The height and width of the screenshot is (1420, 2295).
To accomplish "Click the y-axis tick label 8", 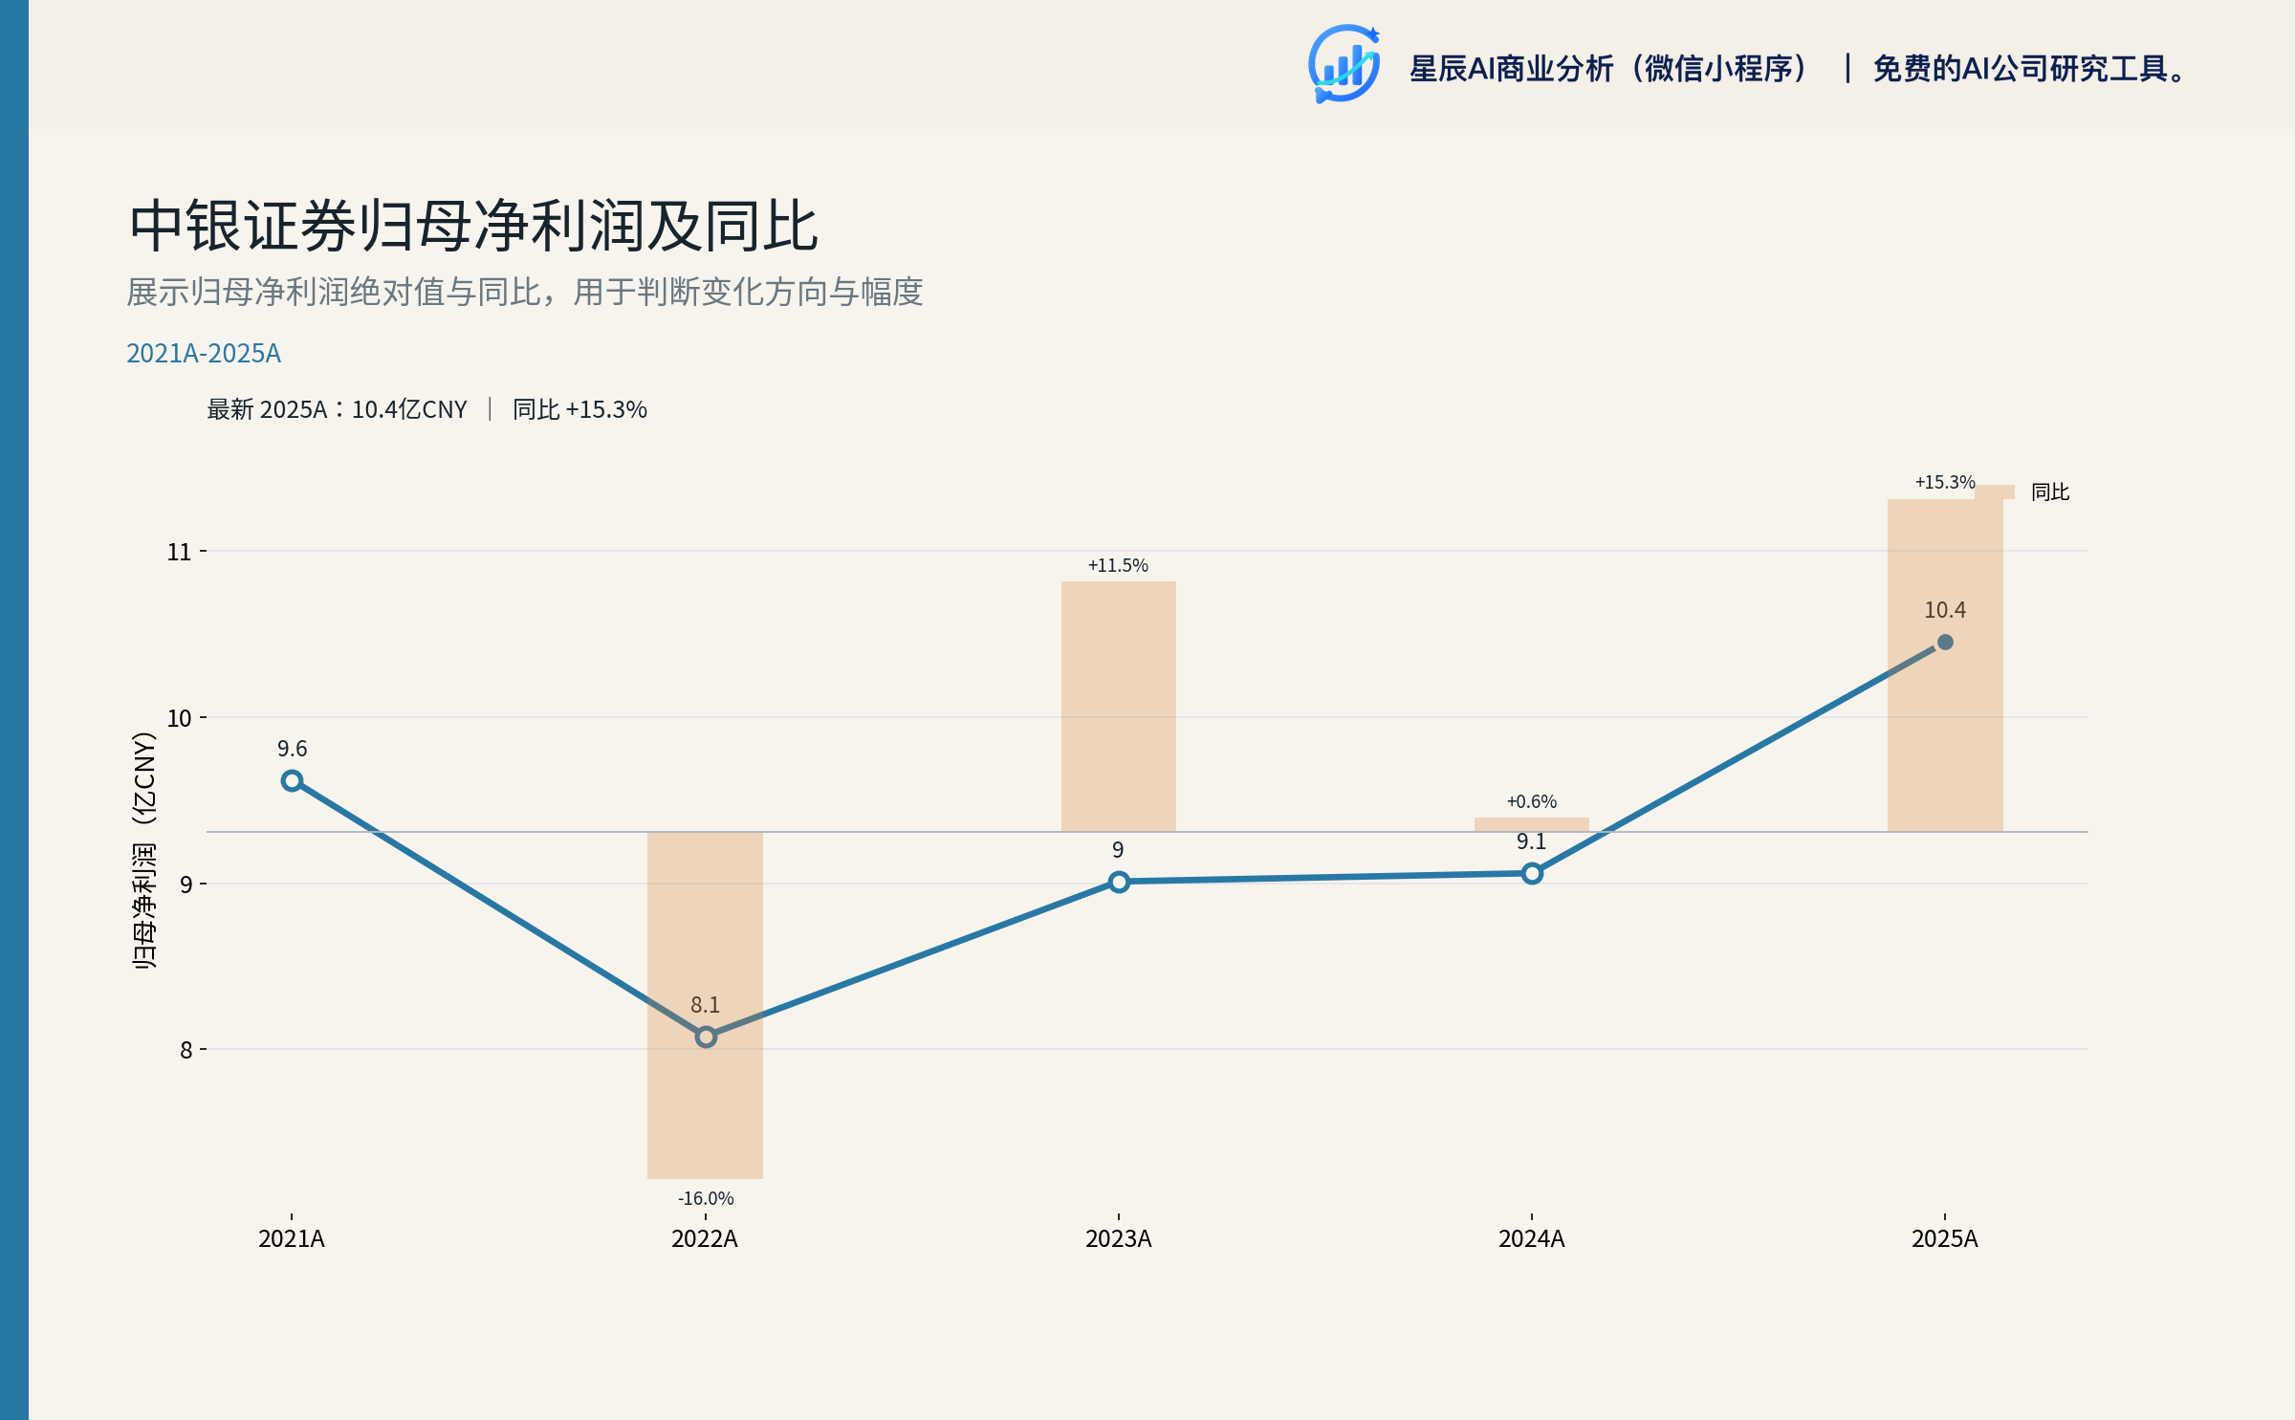I will [186, 1050].
